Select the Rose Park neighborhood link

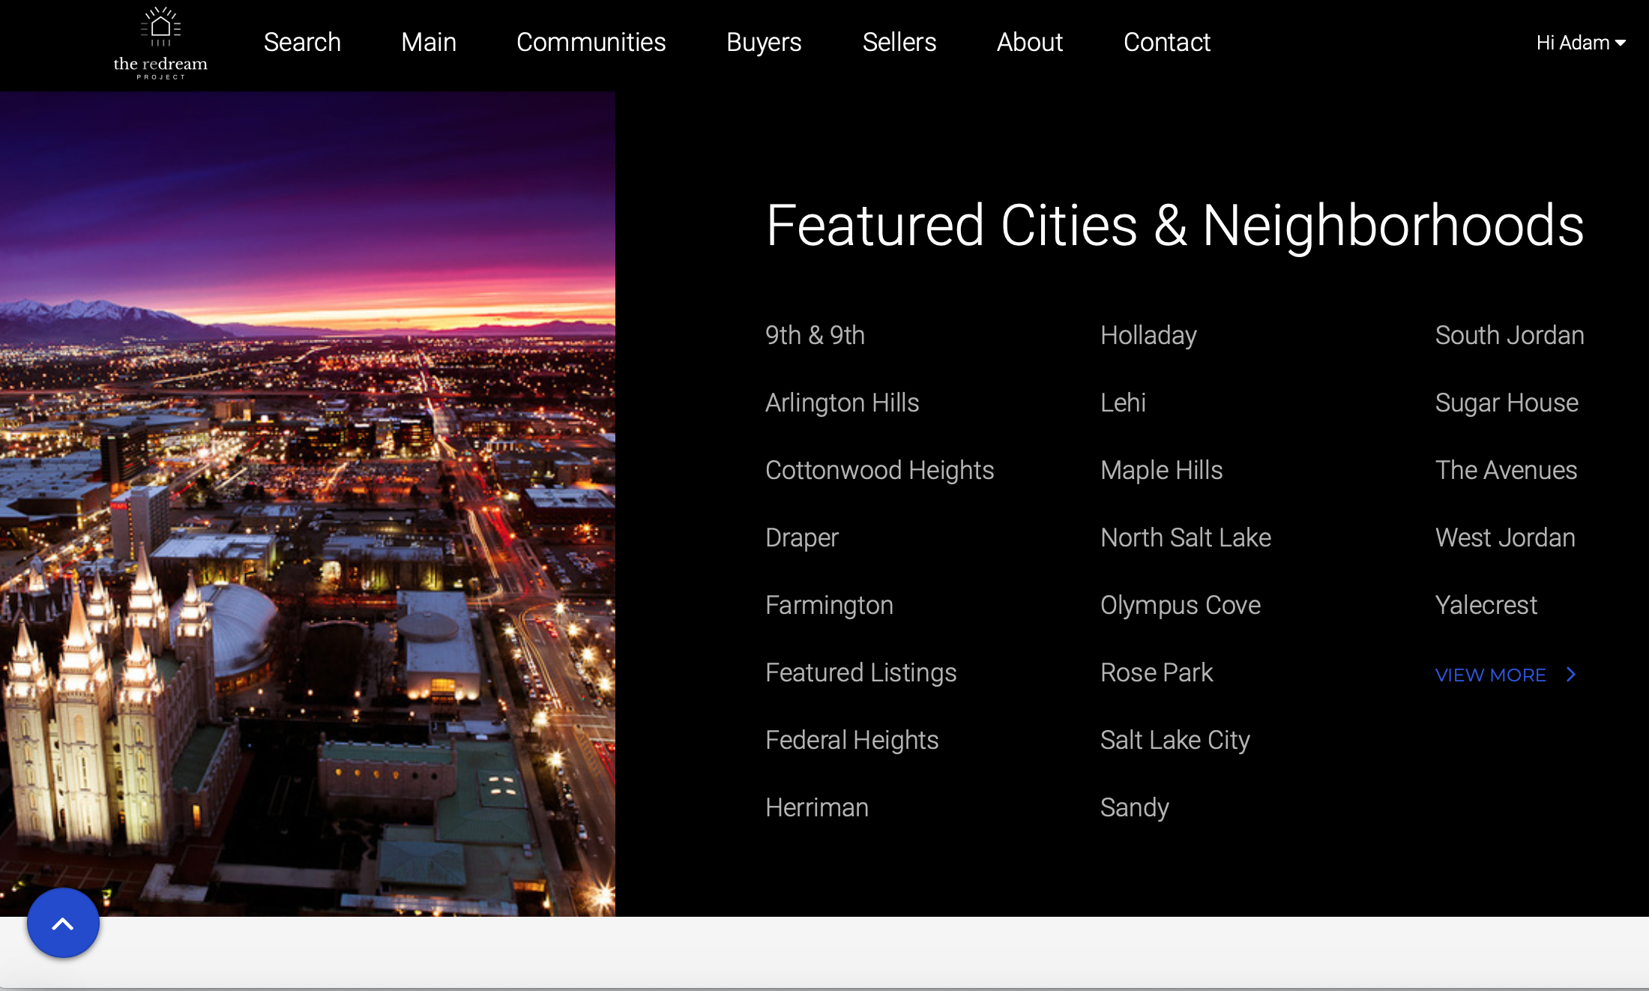[1156, 672]
